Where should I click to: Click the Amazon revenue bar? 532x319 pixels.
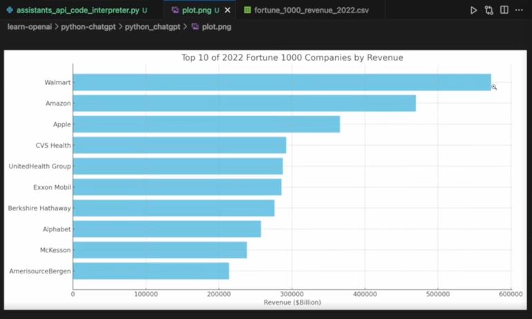tap(245, 103)
